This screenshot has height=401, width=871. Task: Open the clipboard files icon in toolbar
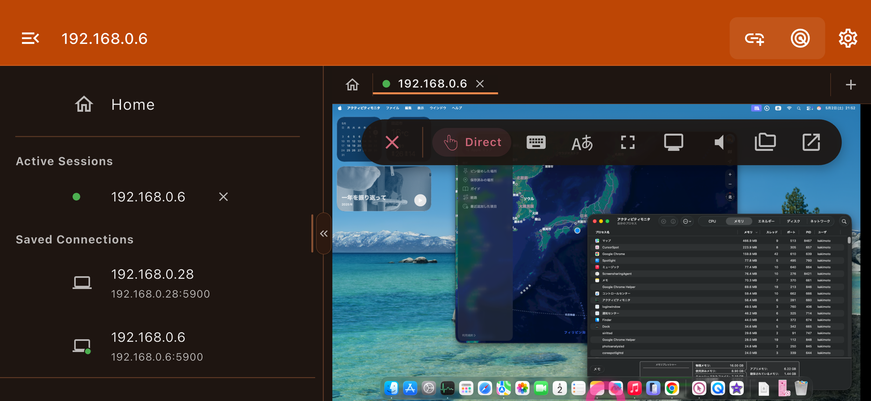pos(765,142)
